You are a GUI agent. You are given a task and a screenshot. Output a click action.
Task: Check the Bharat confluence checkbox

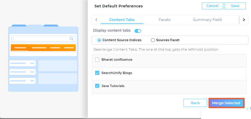[97, 59]
